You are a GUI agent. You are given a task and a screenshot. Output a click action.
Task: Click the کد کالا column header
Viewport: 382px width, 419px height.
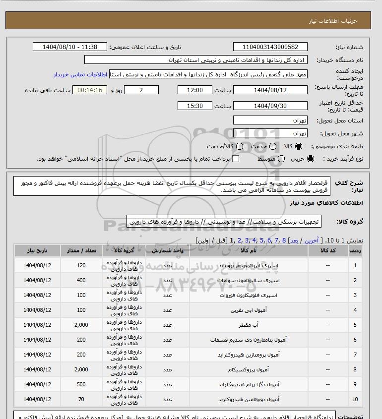pos(328,250)
